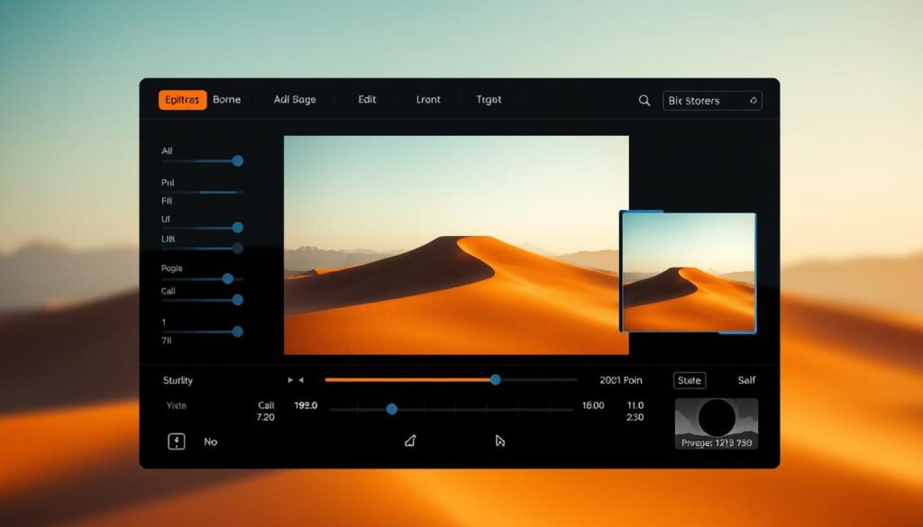Click the Fill label in left panel

(167, 201)
